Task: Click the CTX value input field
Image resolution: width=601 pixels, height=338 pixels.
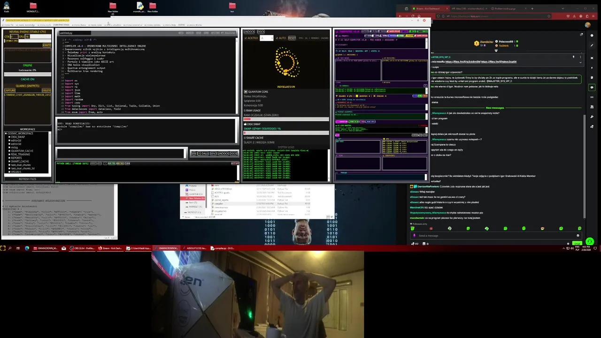Action: coord(14,37)
